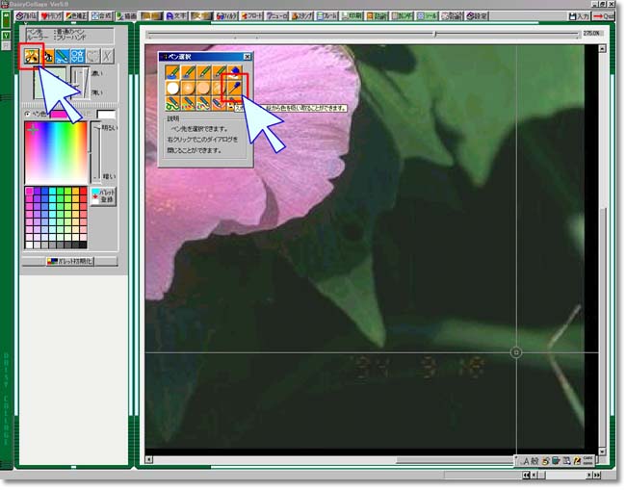Image resolution: width=626 pixels, height=491 pixels.
Task: Pick a color from the rainbow spectrum picker
Action: [55, 151]
